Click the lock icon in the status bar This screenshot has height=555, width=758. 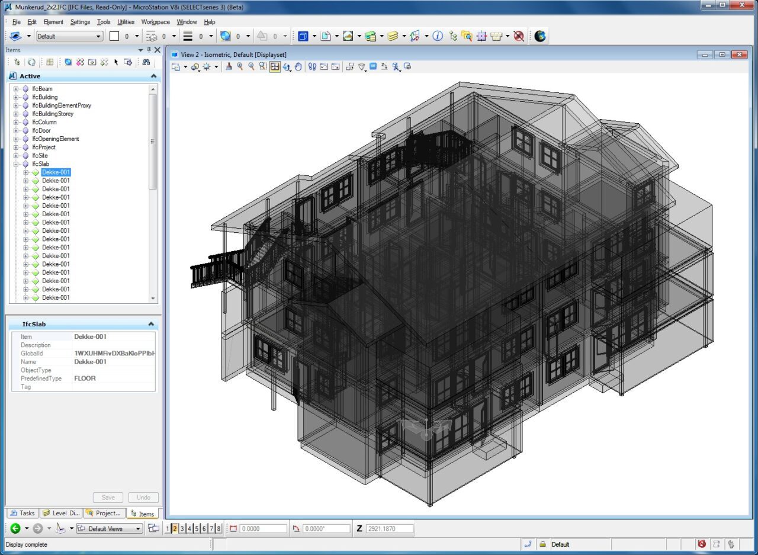coord(542,544)
